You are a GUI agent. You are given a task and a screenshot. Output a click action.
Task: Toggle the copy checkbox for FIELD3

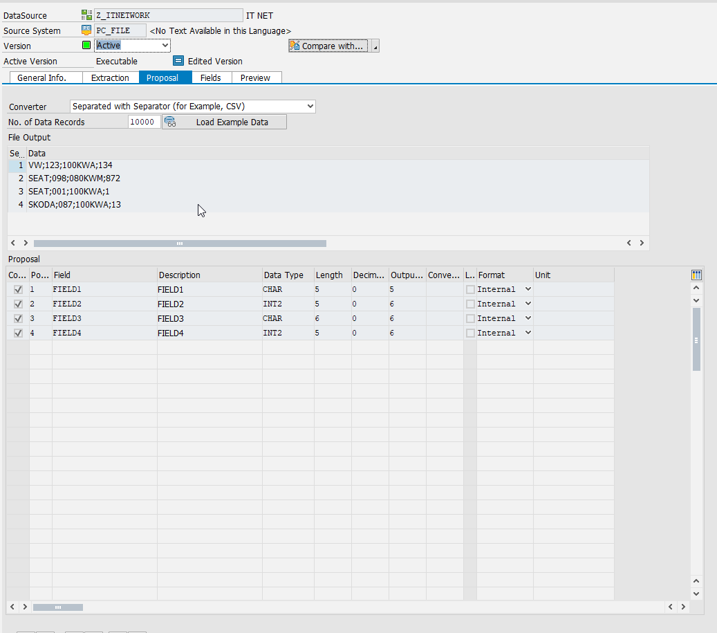click(x=18, y=319)
